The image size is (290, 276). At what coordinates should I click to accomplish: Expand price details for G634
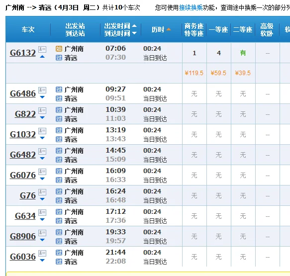(x=42, y=220)
